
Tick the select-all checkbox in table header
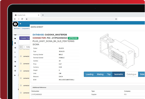pos(21,47)
